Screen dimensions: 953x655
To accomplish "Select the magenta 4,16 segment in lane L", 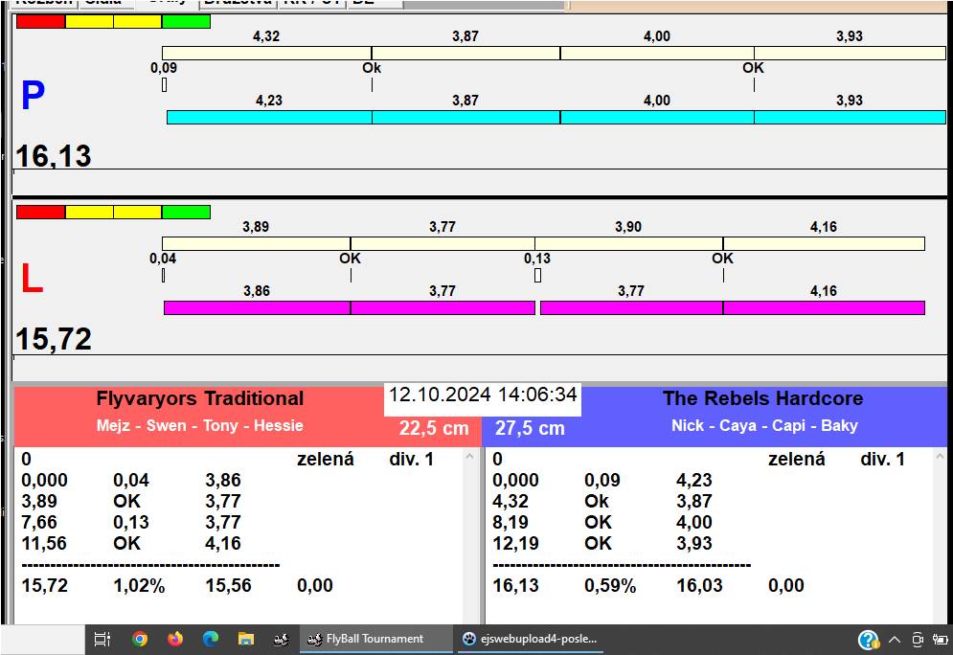I will tap(824, 307).
